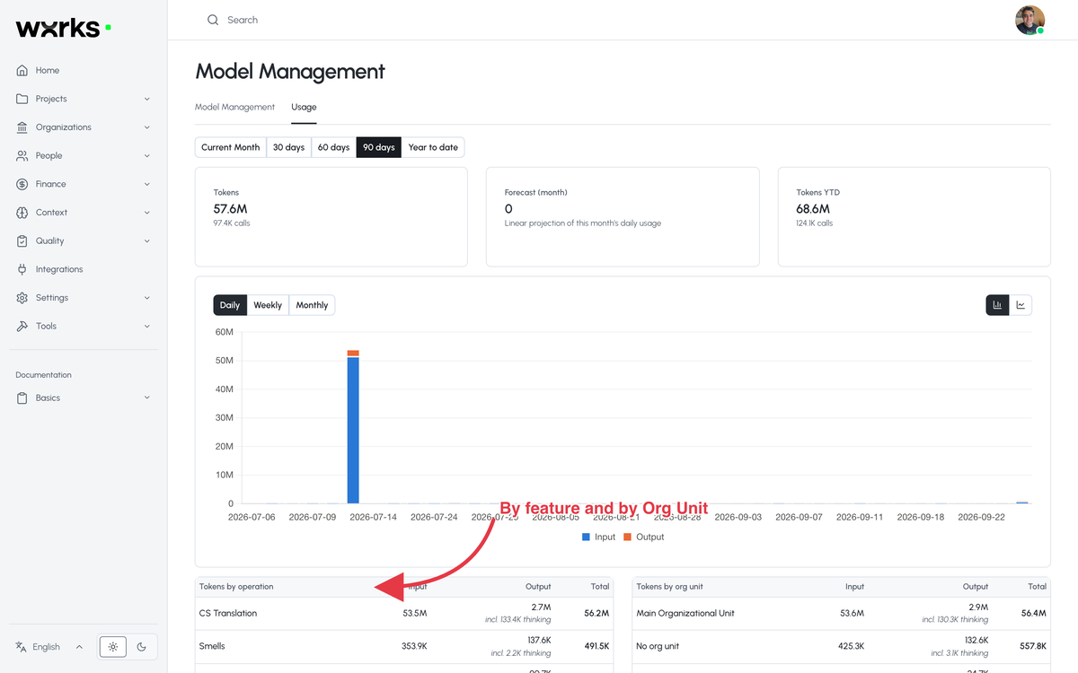Select Year to date range
The height and width of the screenshot is (673, 1078).
click(433, 147)
